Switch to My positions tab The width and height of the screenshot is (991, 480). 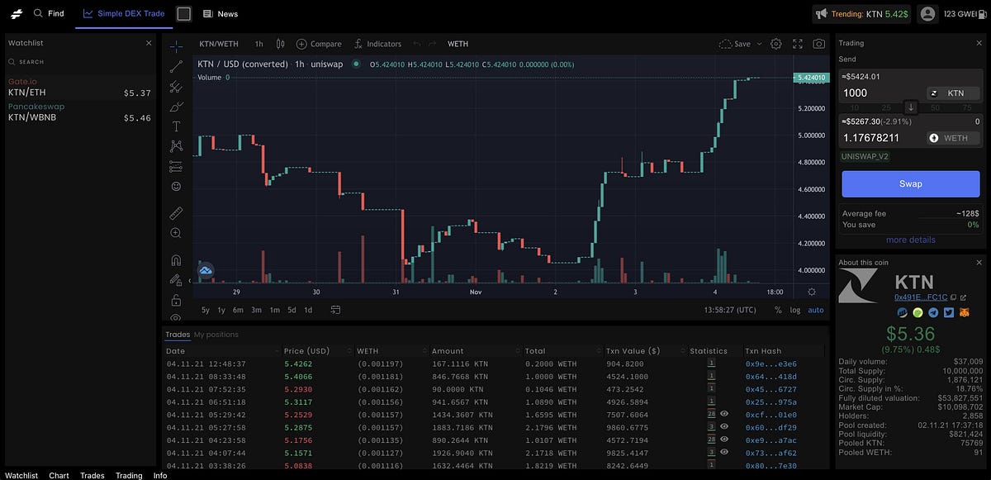[x=216, y=335]
